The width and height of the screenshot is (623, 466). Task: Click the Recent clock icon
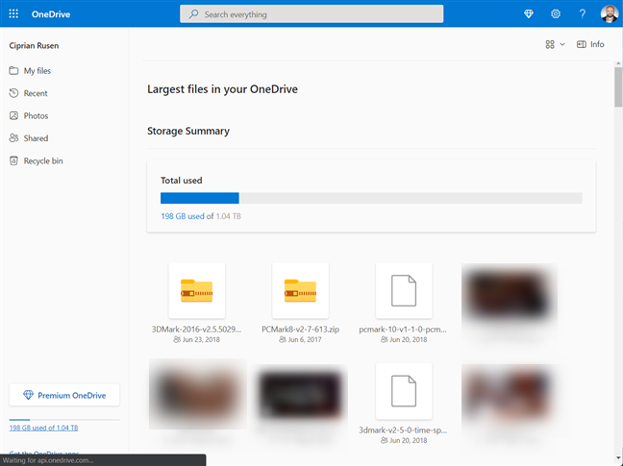click(x=13, y=93)
